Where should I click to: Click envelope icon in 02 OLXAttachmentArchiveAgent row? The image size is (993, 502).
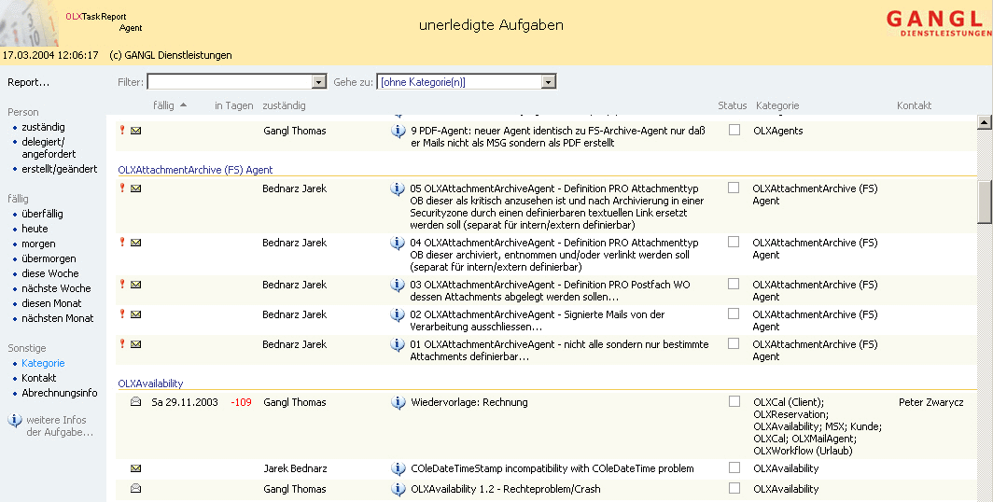tap(135, 314)
